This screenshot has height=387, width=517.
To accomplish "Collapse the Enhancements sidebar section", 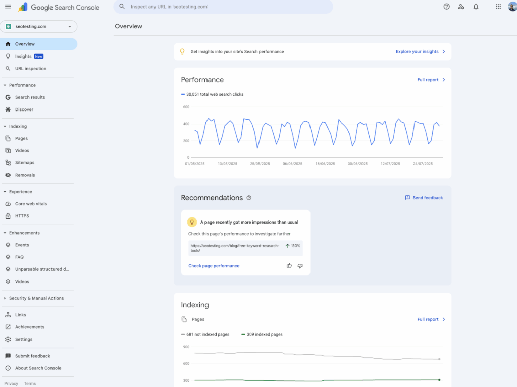I will coord(5,233).
